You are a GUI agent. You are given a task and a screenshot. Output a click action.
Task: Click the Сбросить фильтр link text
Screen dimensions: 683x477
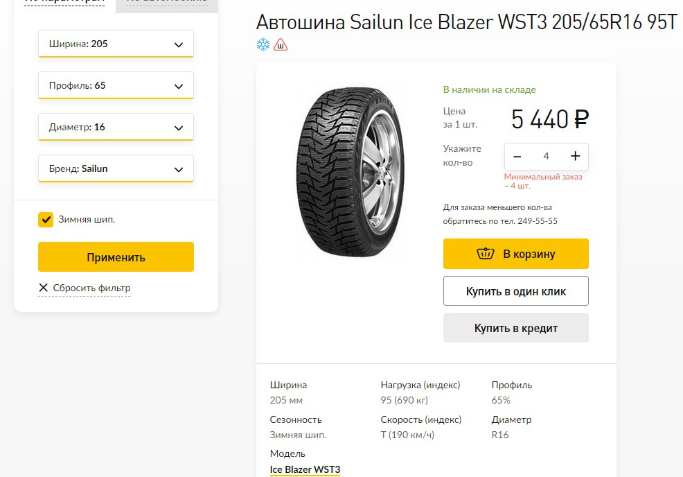click(91, 288)
